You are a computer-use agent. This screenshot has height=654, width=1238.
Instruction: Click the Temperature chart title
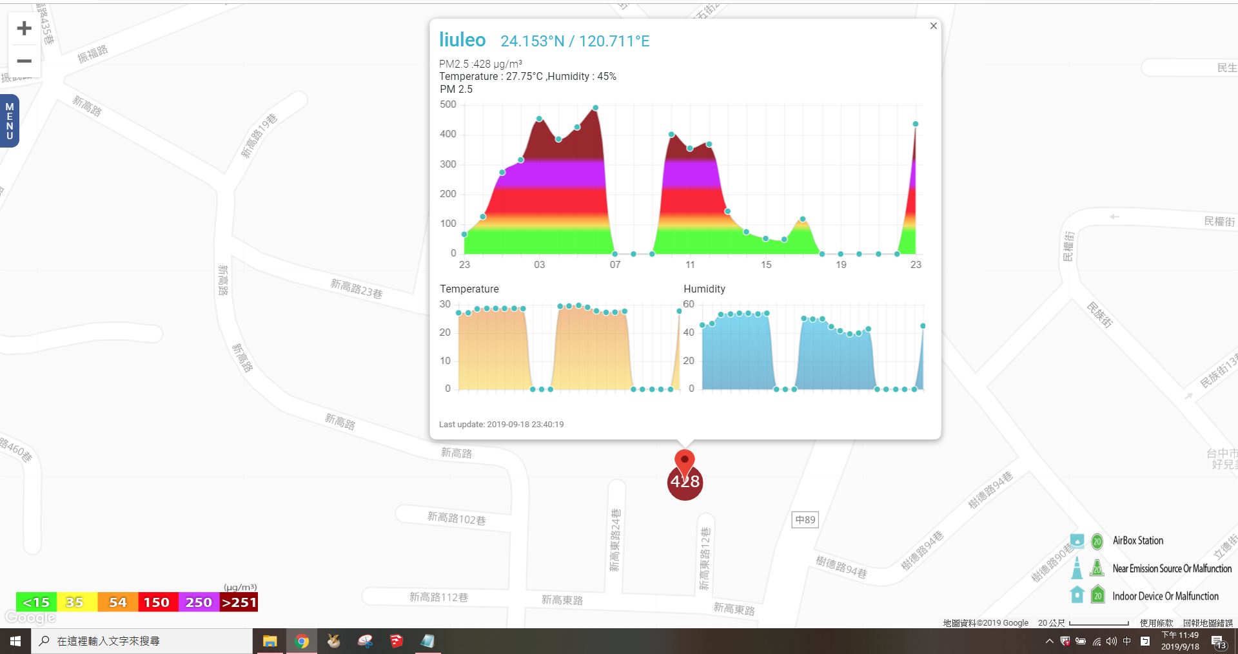point(469,289)
